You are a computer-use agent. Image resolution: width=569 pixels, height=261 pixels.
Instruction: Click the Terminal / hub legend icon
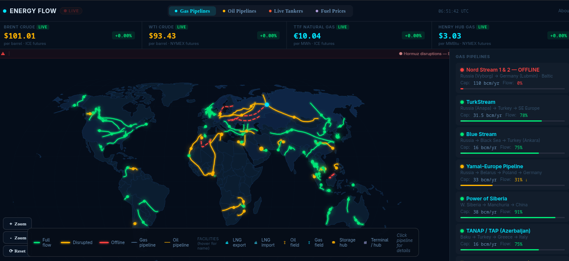tap(365, 242)
